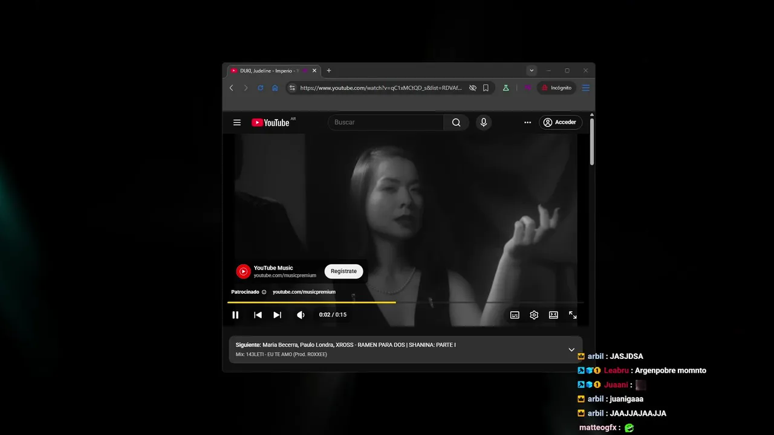The width and height of the screenshot is (774, 435).
Task: Click the YouTube URL address bar
Action: tap(381, 88)
